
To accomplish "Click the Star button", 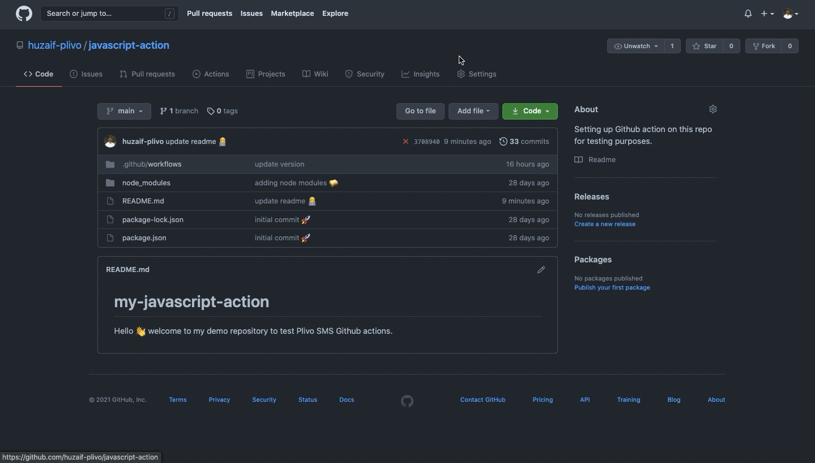I will (x=704, y=46).
